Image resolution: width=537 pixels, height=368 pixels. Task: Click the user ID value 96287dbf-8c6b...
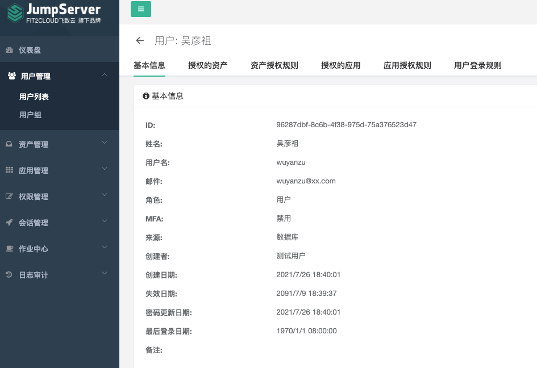coord(346,124)
